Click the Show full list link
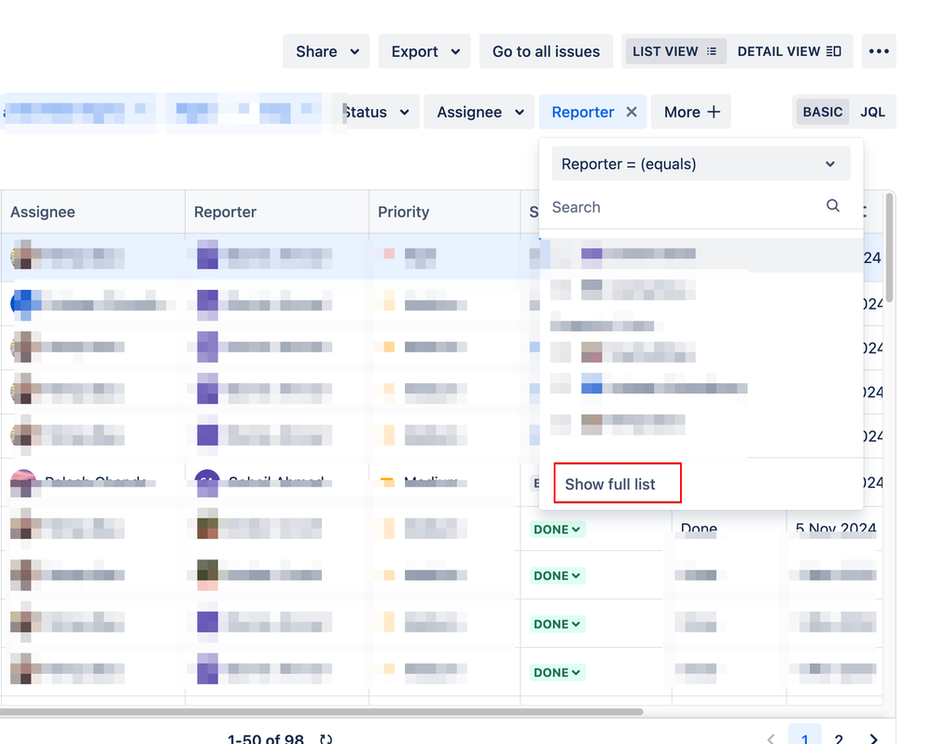The height and width of the screenshot is (744, 931). pos(610,484)
